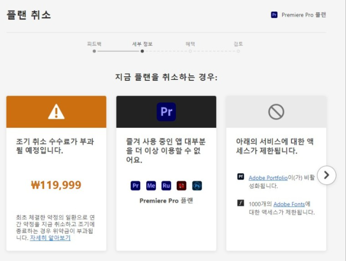
Task: Click the small Premiere Pro app icon
Action: click(x=135, y=186)
